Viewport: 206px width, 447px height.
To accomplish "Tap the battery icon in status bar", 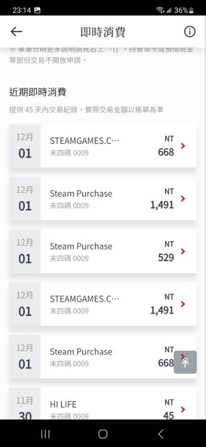I will pos(192,10).
